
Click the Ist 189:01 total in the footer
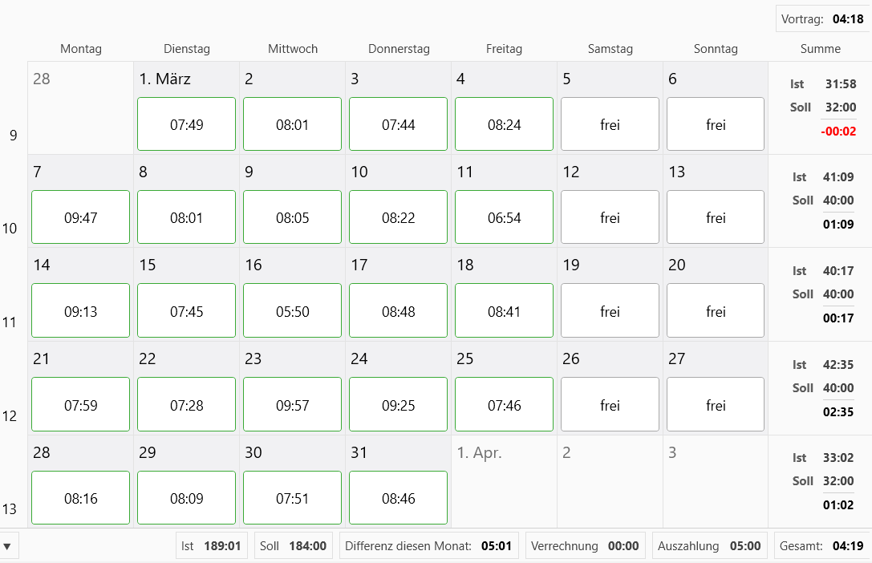click(x=211, y=545)
